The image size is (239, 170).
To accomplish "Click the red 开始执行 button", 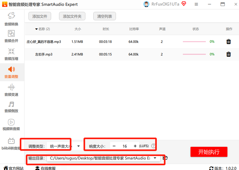I will coord(209,152).
